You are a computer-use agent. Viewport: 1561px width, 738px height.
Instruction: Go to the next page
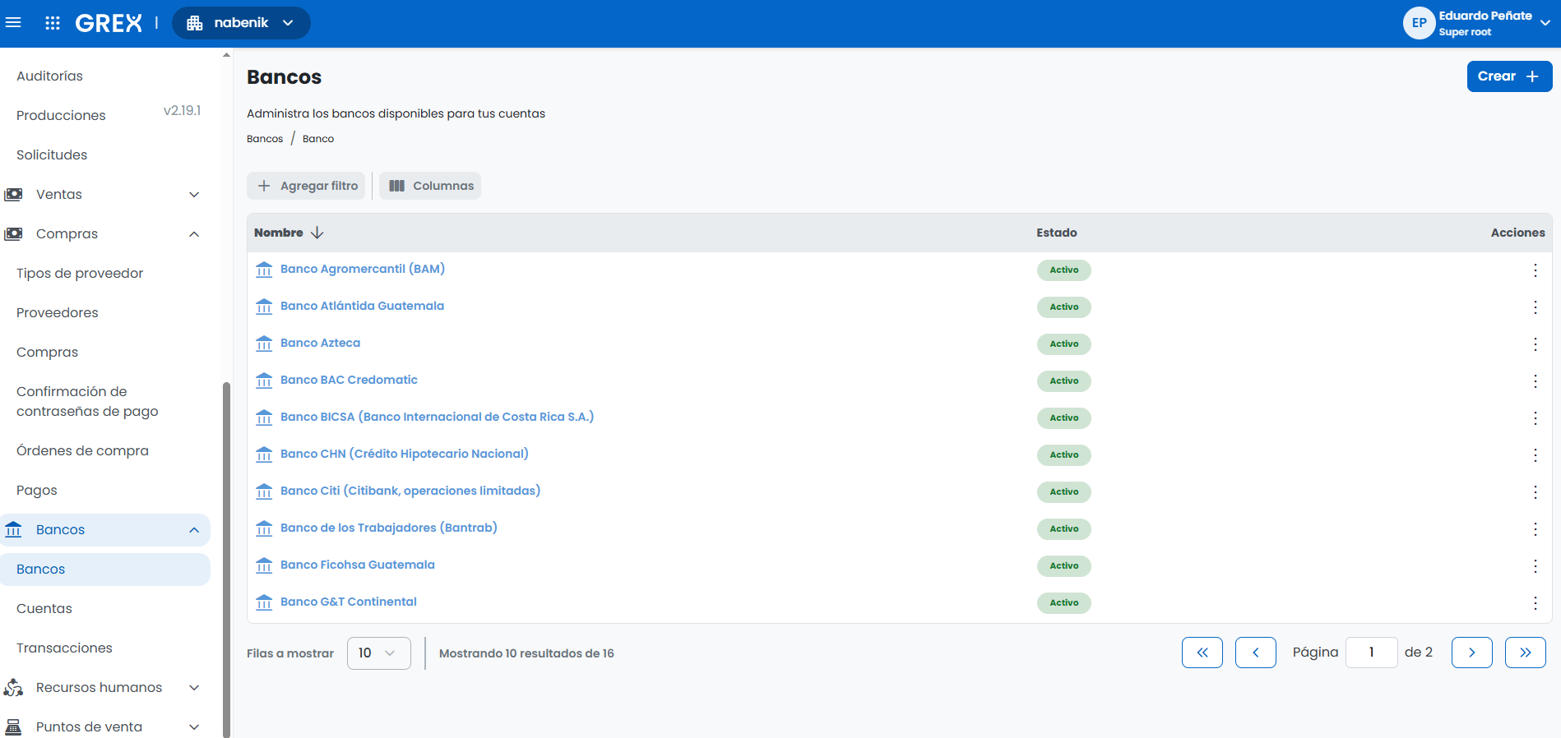(x=1472, y=653)
